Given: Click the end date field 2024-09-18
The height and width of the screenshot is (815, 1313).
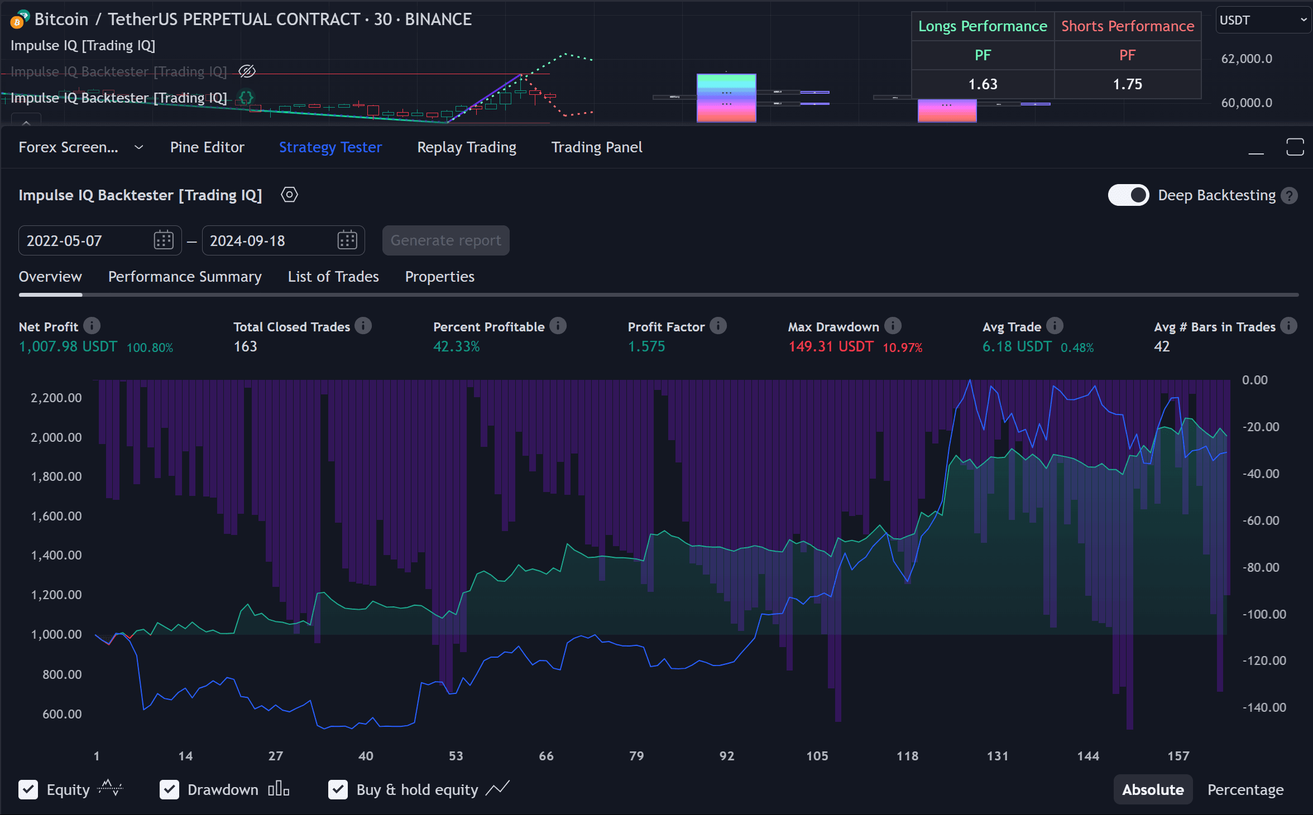Looking at the screenshot, I should click(283, 240).
